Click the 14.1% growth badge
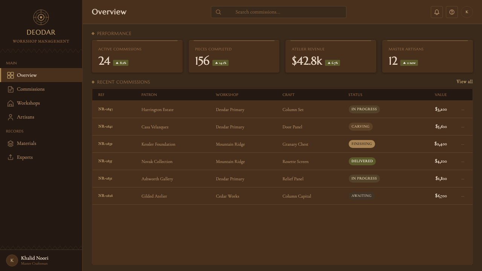 [x=220, y=63]
